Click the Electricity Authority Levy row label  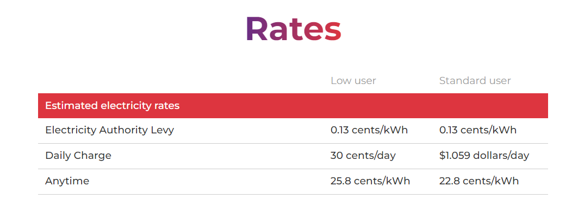point(109,130)
